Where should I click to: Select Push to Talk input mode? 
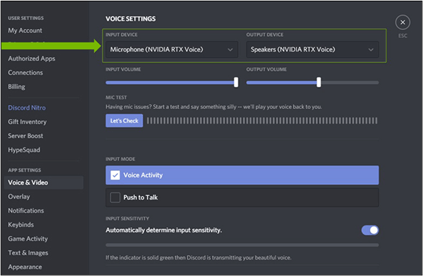click(x=242, y=197)
